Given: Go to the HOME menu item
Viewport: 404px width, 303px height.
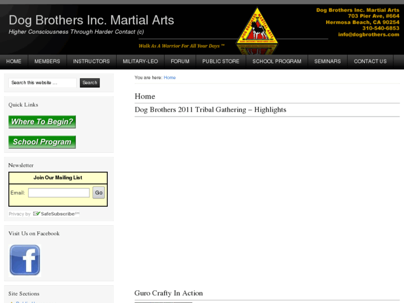Looking at the screenshot, I should 14,61.
